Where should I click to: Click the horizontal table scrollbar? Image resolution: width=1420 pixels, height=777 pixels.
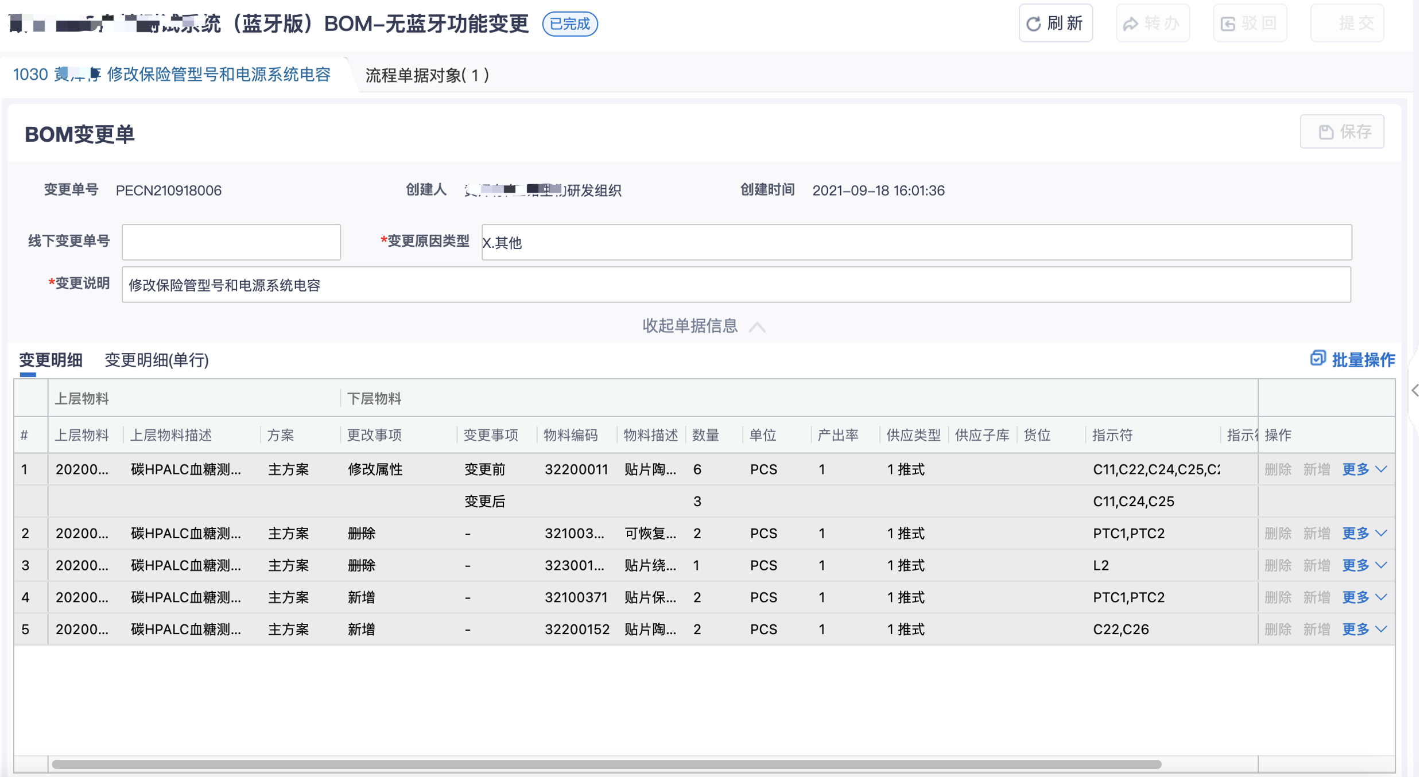pos(606,764)
